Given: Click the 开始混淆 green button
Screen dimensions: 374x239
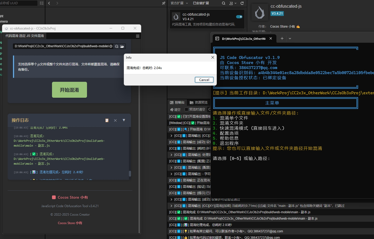Looking at the screenshot, I should pos(69,90).
